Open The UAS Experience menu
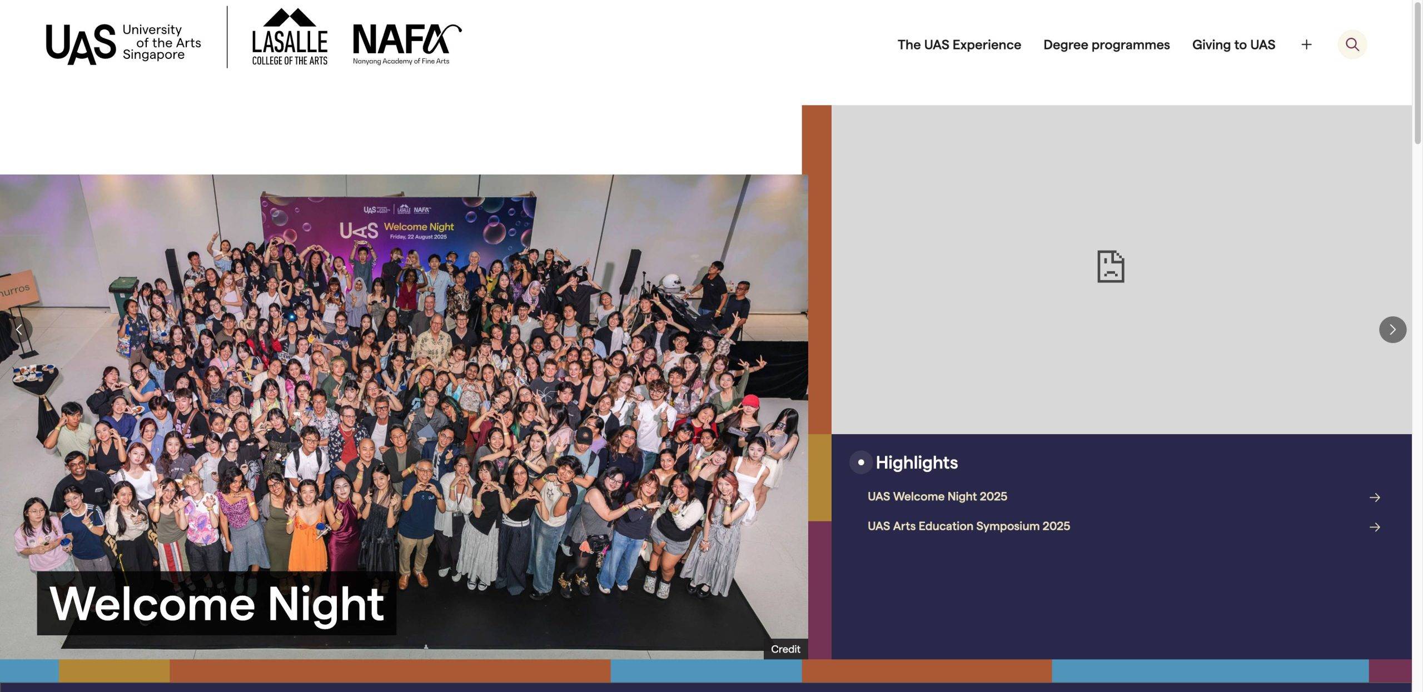The width and height of the screenshot is (1423, 692). click(959, 44)
